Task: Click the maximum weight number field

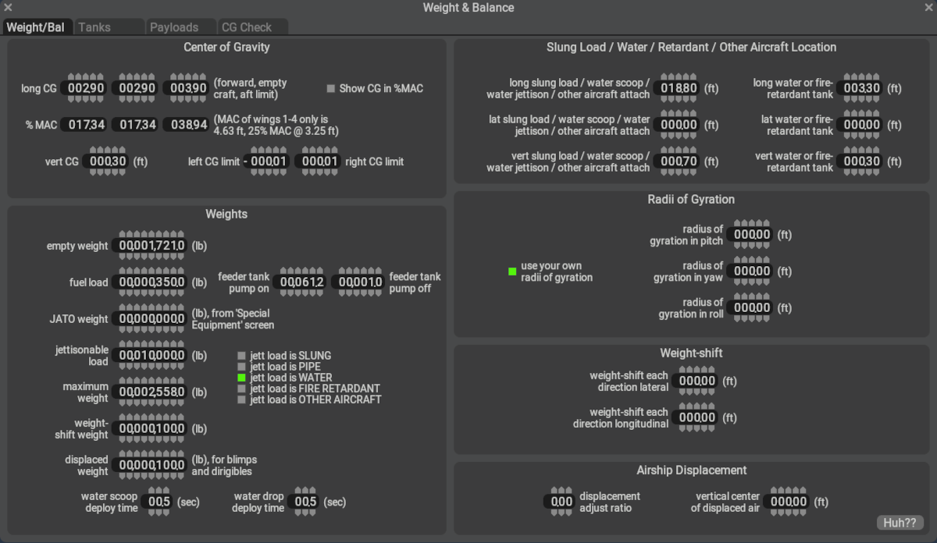Action: [151, 392]
